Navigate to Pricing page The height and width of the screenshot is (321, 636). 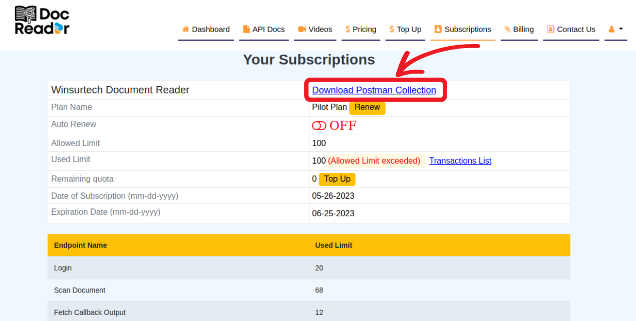click(361, 30)
